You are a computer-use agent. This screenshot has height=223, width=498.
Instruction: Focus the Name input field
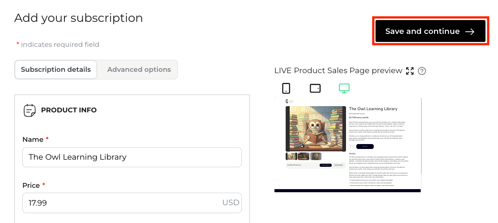132,157
